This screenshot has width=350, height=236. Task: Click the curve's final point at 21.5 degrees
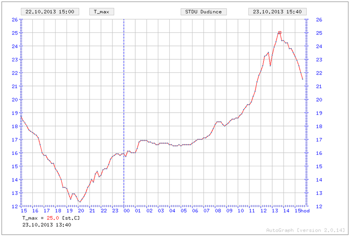tap(302, 79)
